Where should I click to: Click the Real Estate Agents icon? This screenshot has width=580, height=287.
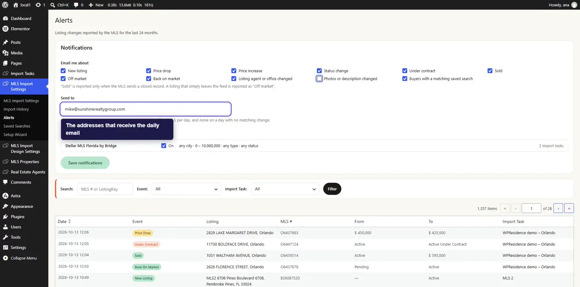click(5, 172)
